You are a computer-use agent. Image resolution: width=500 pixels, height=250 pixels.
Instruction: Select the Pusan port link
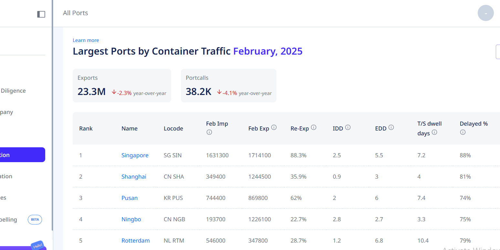(x=129, y=198)
